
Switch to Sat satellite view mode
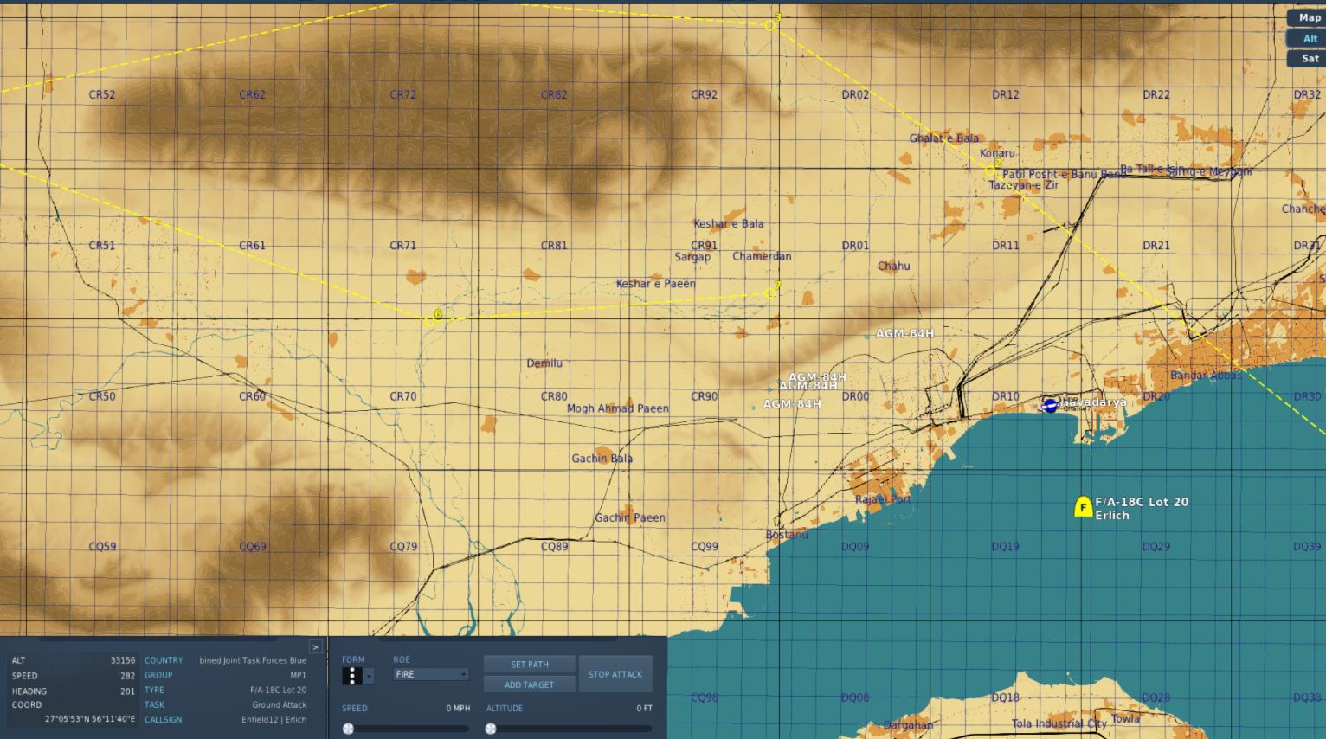click(x=1307, y=59)
